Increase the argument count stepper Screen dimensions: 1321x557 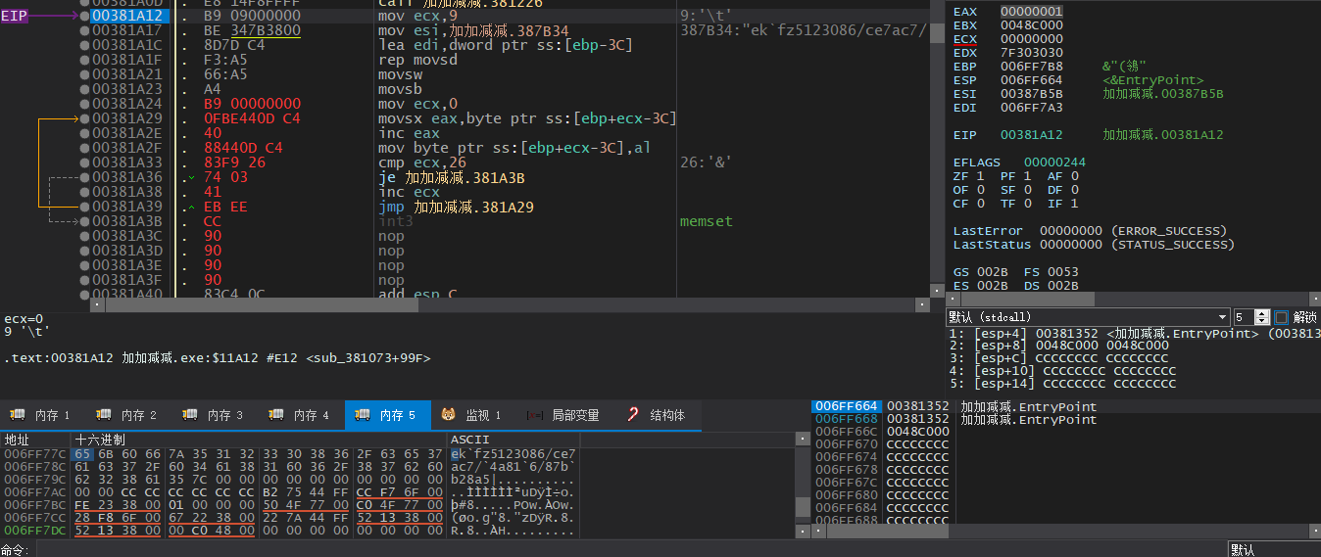click(1262, 313)
